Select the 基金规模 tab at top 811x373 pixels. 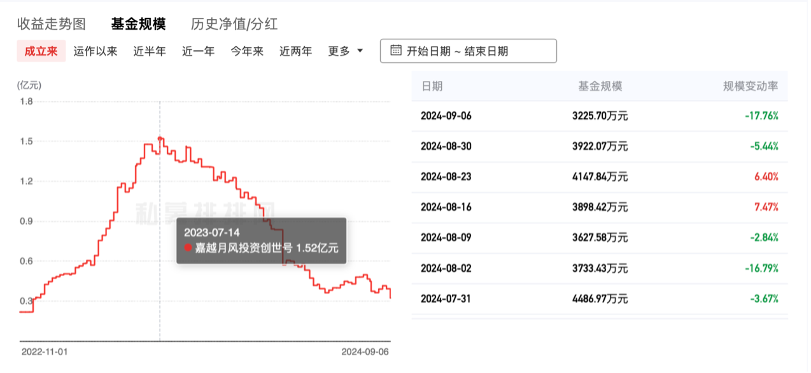click(138, 24)
